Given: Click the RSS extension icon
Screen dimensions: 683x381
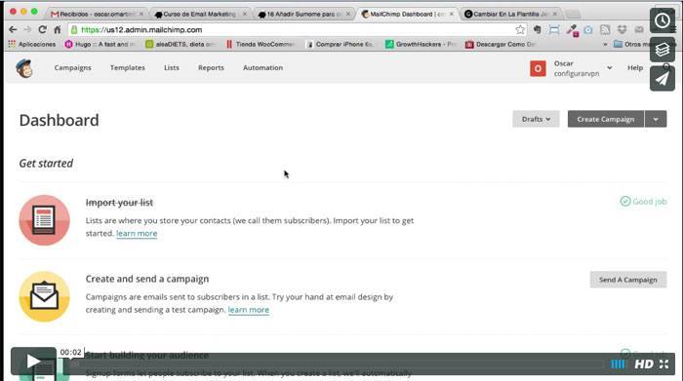Looking at the screenshot, I should (605, 29).
